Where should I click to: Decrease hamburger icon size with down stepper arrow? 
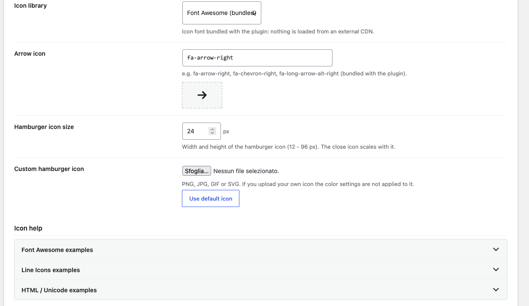pos(212,133)
